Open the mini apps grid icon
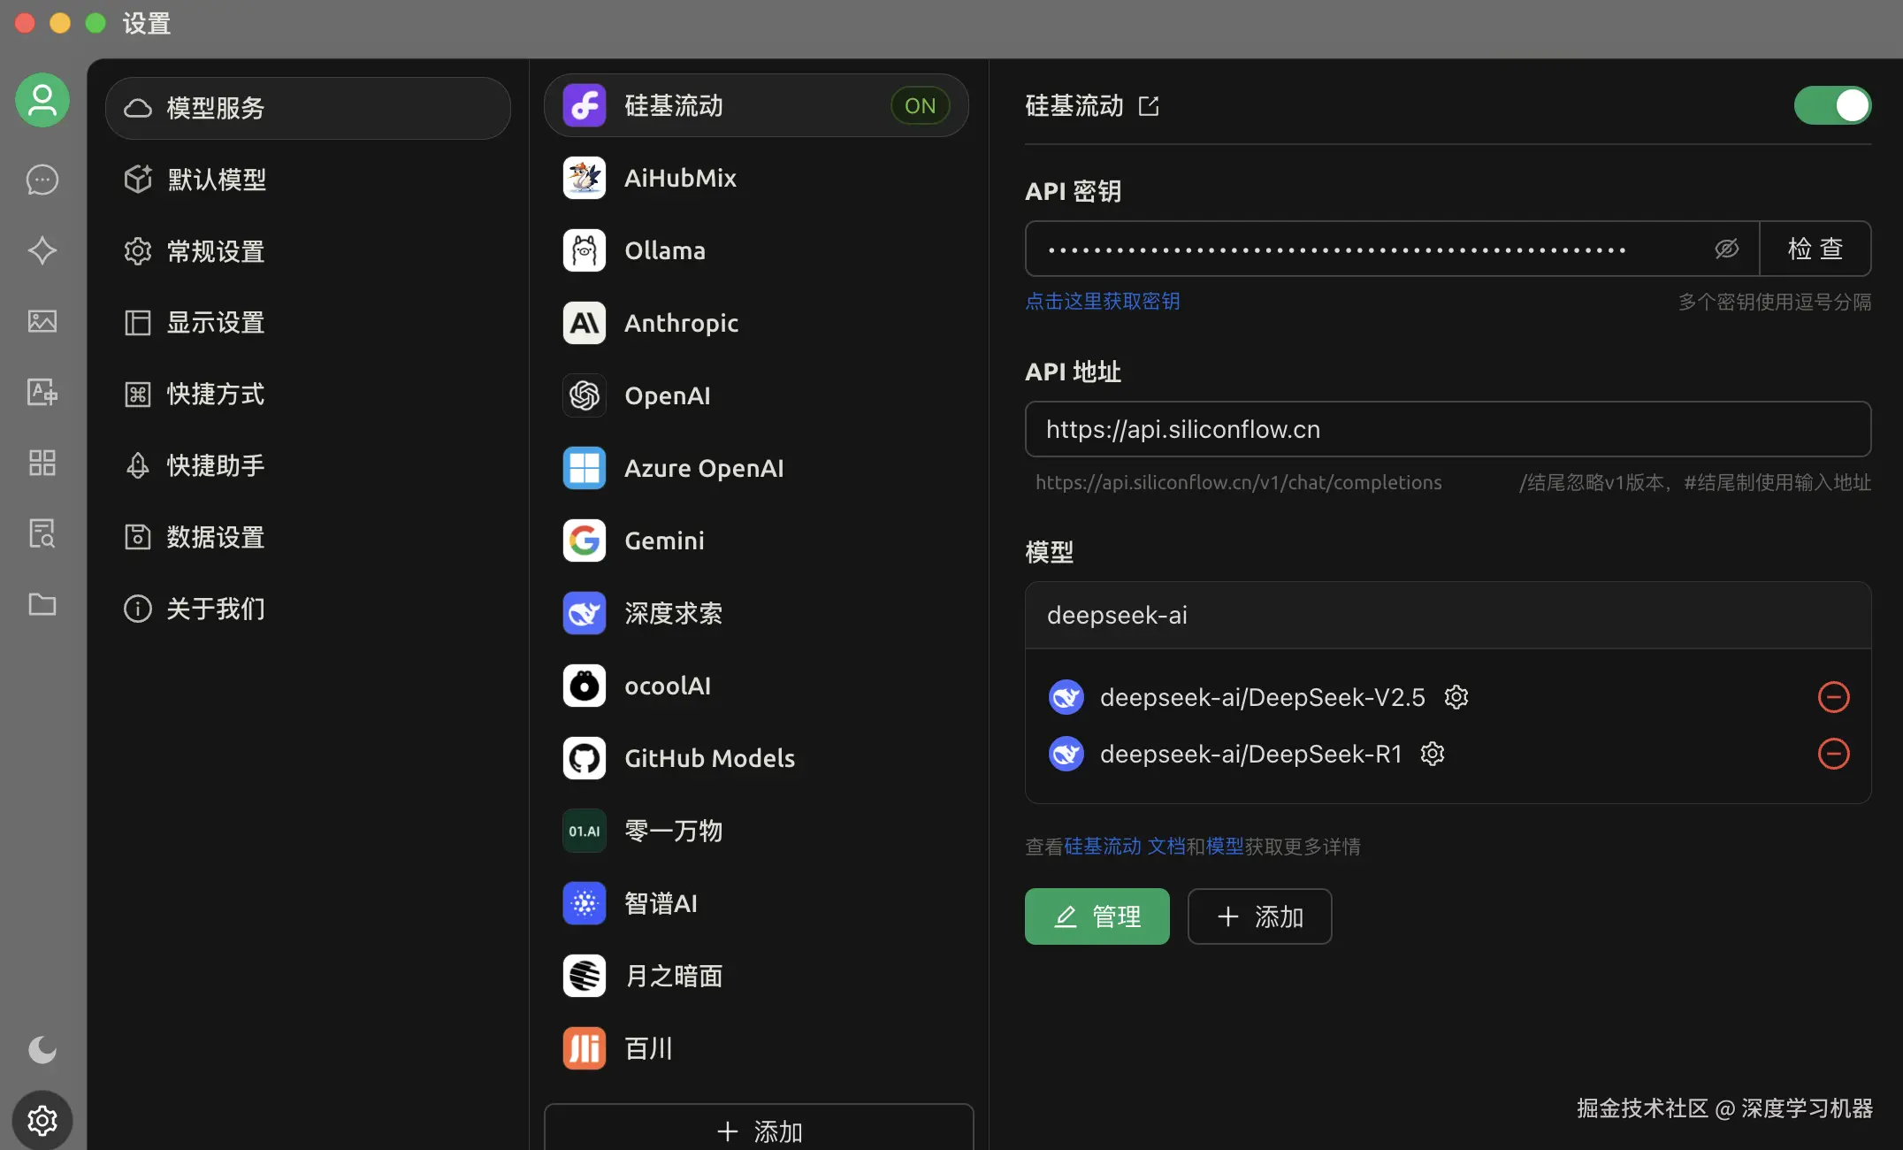The width and height of the screenshot is (1903, 1150). point(42,463)
